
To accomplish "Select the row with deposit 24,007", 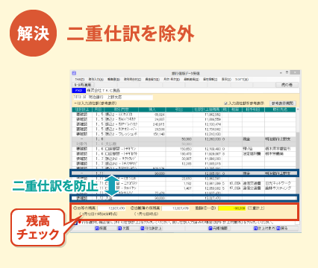I will pos(184,119).
